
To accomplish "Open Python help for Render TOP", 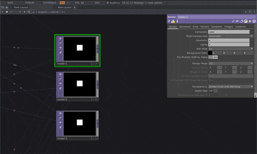I will [x=173, y=21].
